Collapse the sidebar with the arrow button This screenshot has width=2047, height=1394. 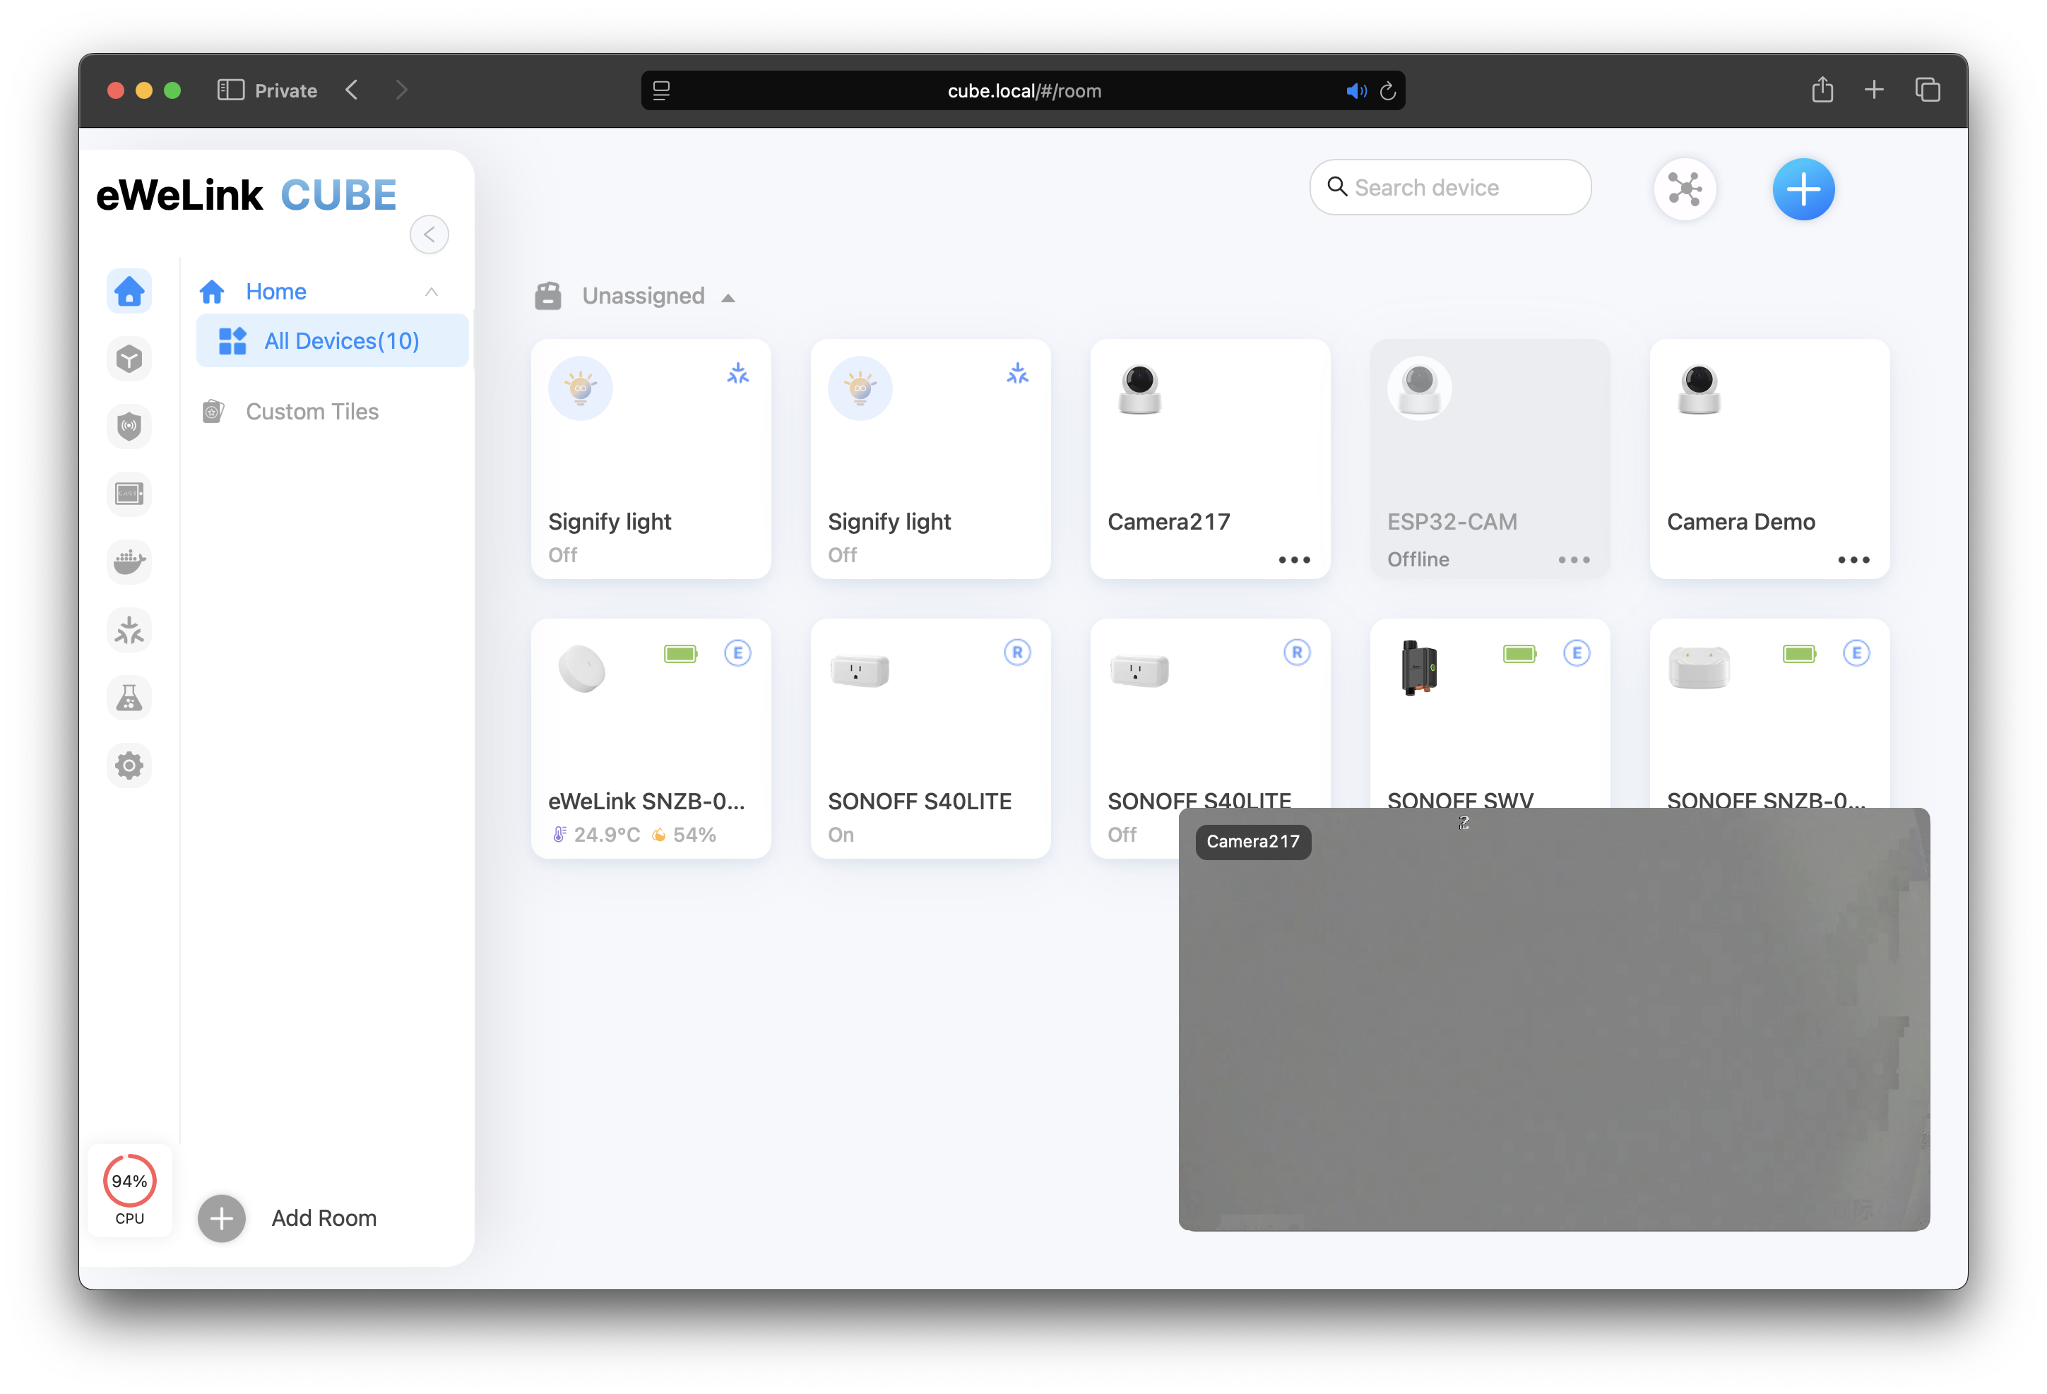[429, 234]
